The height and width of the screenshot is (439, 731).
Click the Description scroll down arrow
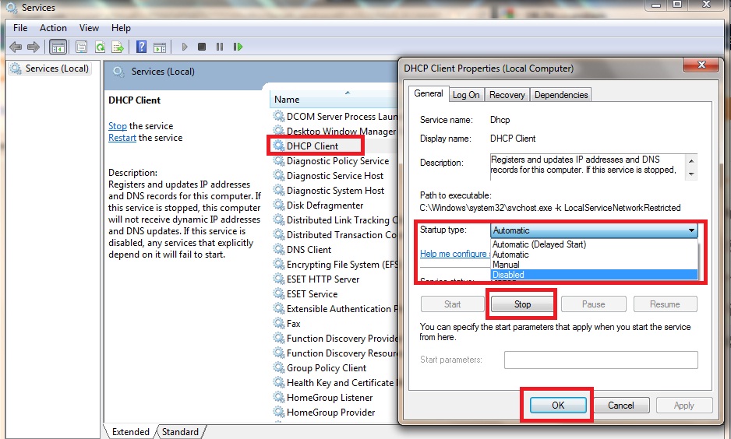click(x=691, y=174)
